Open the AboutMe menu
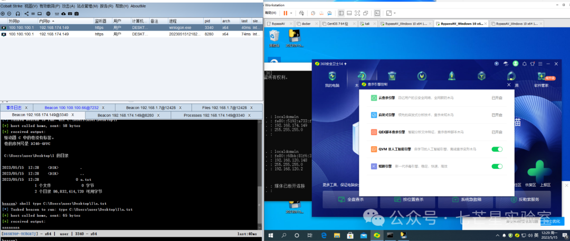Screen dimensions: 570x241 tap(138, 6)
